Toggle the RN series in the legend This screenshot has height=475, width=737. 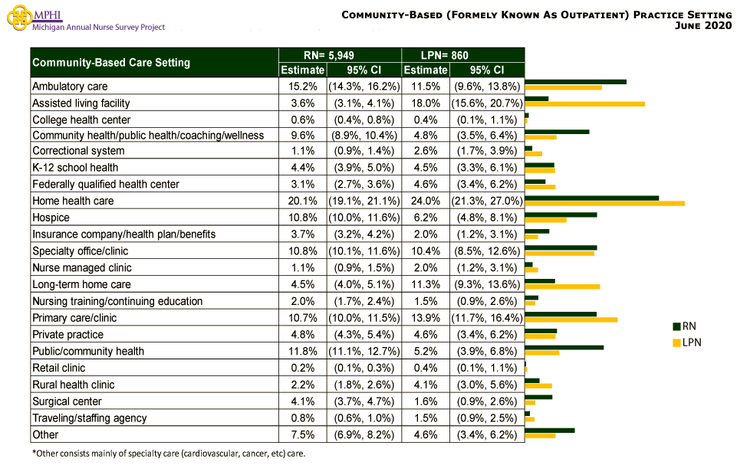pos(685,325)
